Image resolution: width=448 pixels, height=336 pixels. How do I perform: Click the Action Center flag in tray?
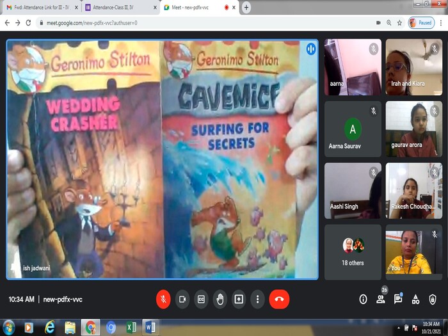tap(415, 328)
